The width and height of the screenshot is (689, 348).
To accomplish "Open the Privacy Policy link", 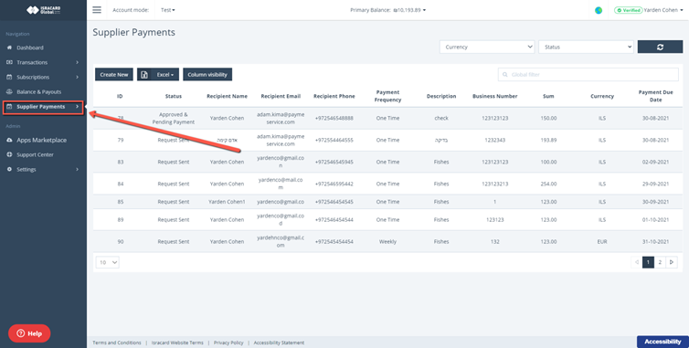I will click(x=228, y=343).
